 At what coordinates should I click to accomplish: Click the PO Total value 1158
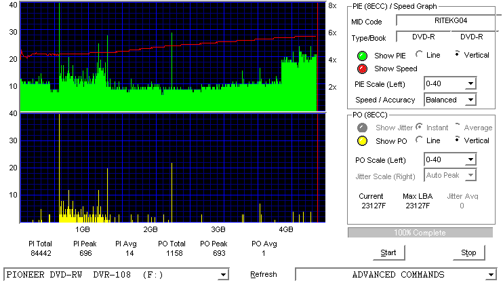pos(174,253)
